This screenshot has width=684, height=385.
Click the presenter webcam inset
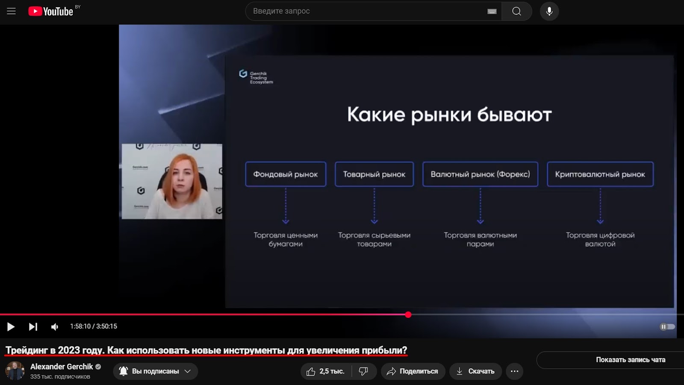point(172,181)
